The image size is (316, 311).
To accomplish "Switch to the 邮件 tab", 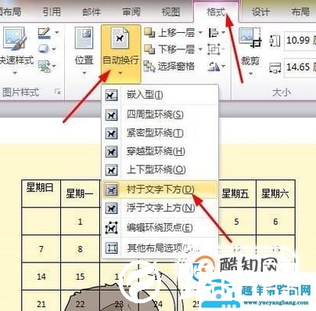I will coord(92,12).
